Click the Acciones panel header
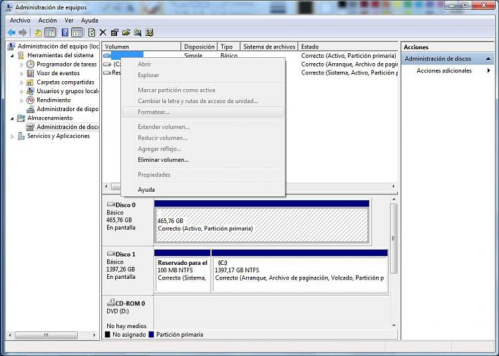The image size is (499, 356). coord(447,47)
